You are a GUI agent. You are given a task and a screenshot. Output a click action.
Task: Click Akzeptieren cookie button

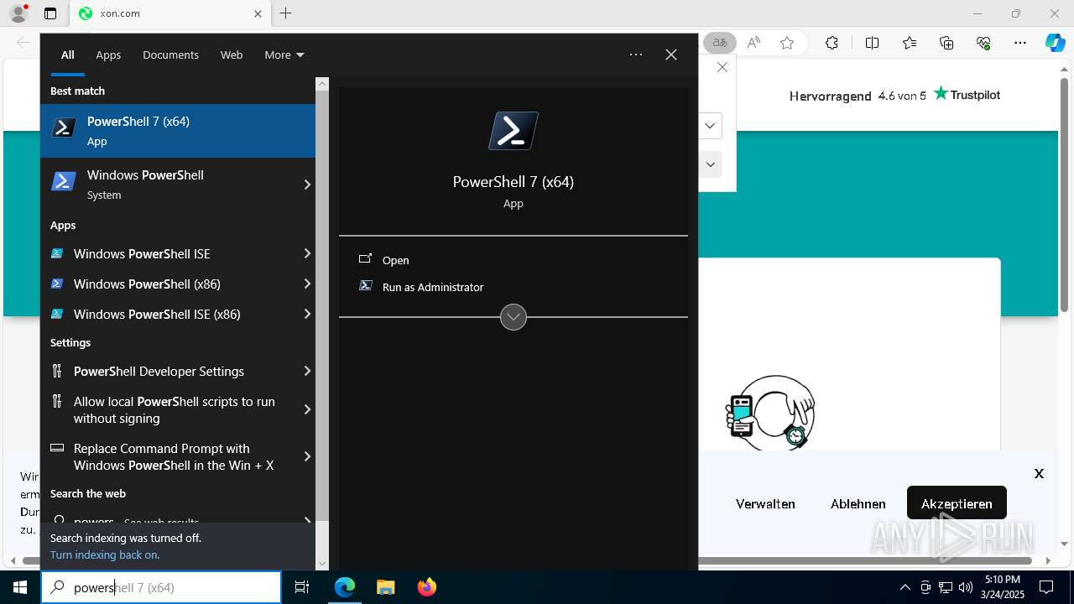click(x=957, y=503)
